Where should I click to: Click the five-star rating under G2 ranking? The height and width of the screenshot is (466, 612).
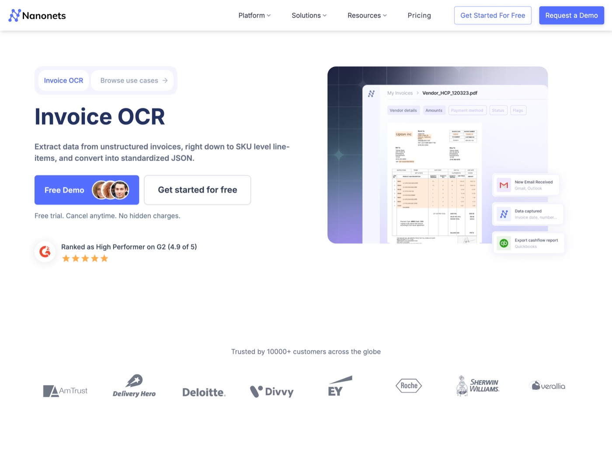pos(85,259)
